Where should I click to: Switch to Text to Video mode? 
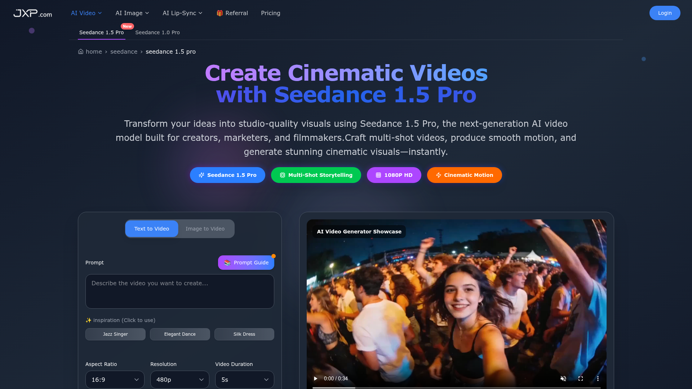click(x=152, y=229)
